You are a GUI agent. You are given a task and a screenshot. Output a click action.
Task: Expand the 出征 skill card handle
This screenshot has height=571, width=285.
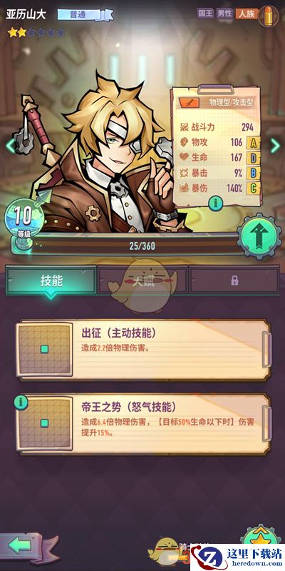pyautogui.click(x=266, y=349)
